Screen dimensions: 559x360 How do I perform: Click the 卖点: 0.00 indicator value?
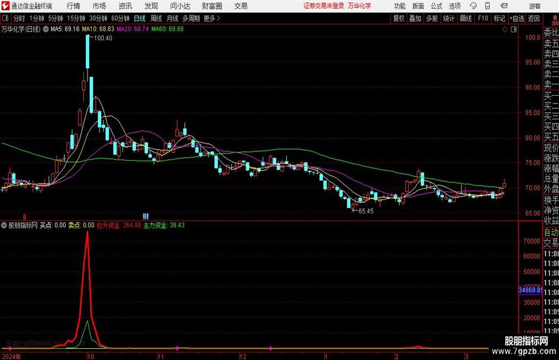81,225
